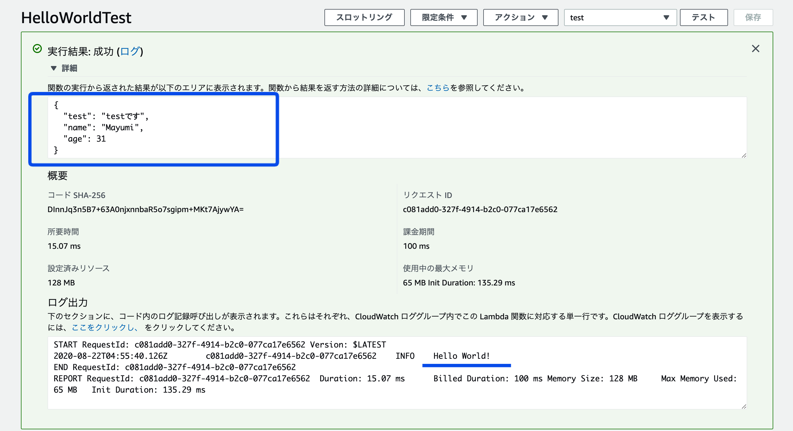
Task: Click the resize handle of the result text area
Action: point(744,155)
